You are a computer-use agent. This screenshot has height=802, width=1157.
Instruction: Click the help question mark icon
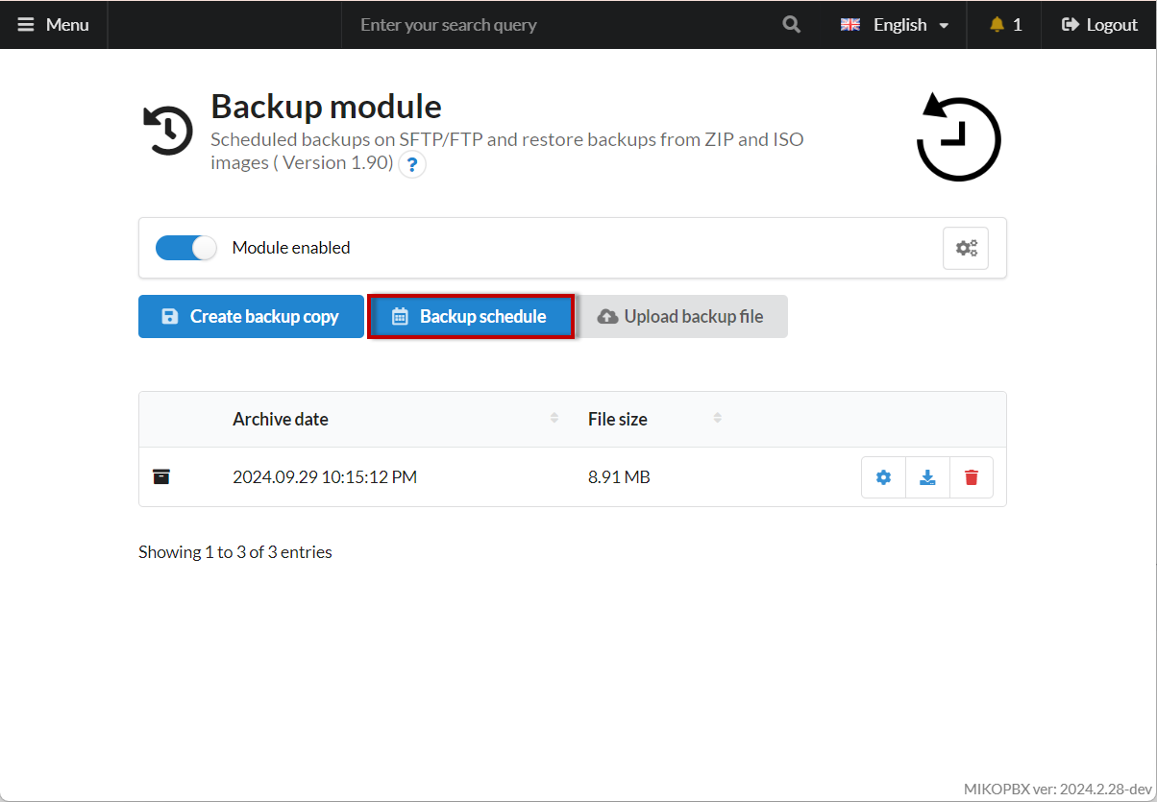pyautogui.click(x=412, y=165)
